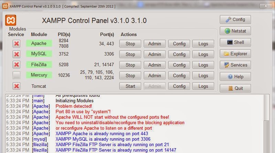Click MySQL PID value 3752
This screenshot has width=275, height=153.
(64, 54)
